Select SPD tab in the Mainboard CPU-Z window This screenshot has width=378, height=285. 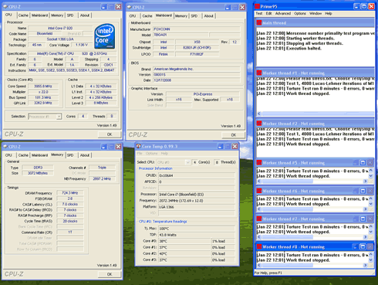(x=194, y=16)
